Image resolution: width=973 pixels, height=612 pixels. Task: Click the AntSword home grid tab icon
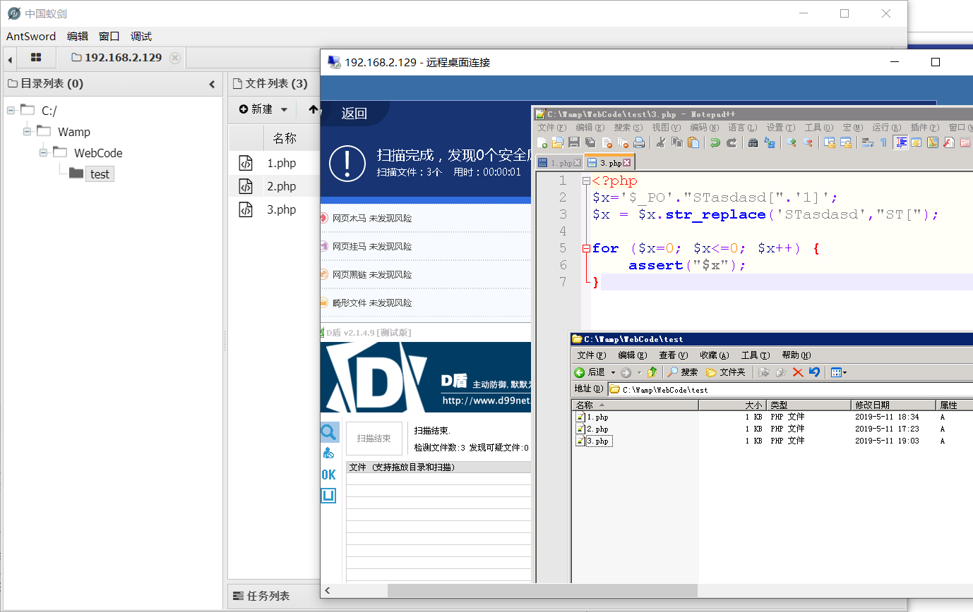(x=36, y=57)
